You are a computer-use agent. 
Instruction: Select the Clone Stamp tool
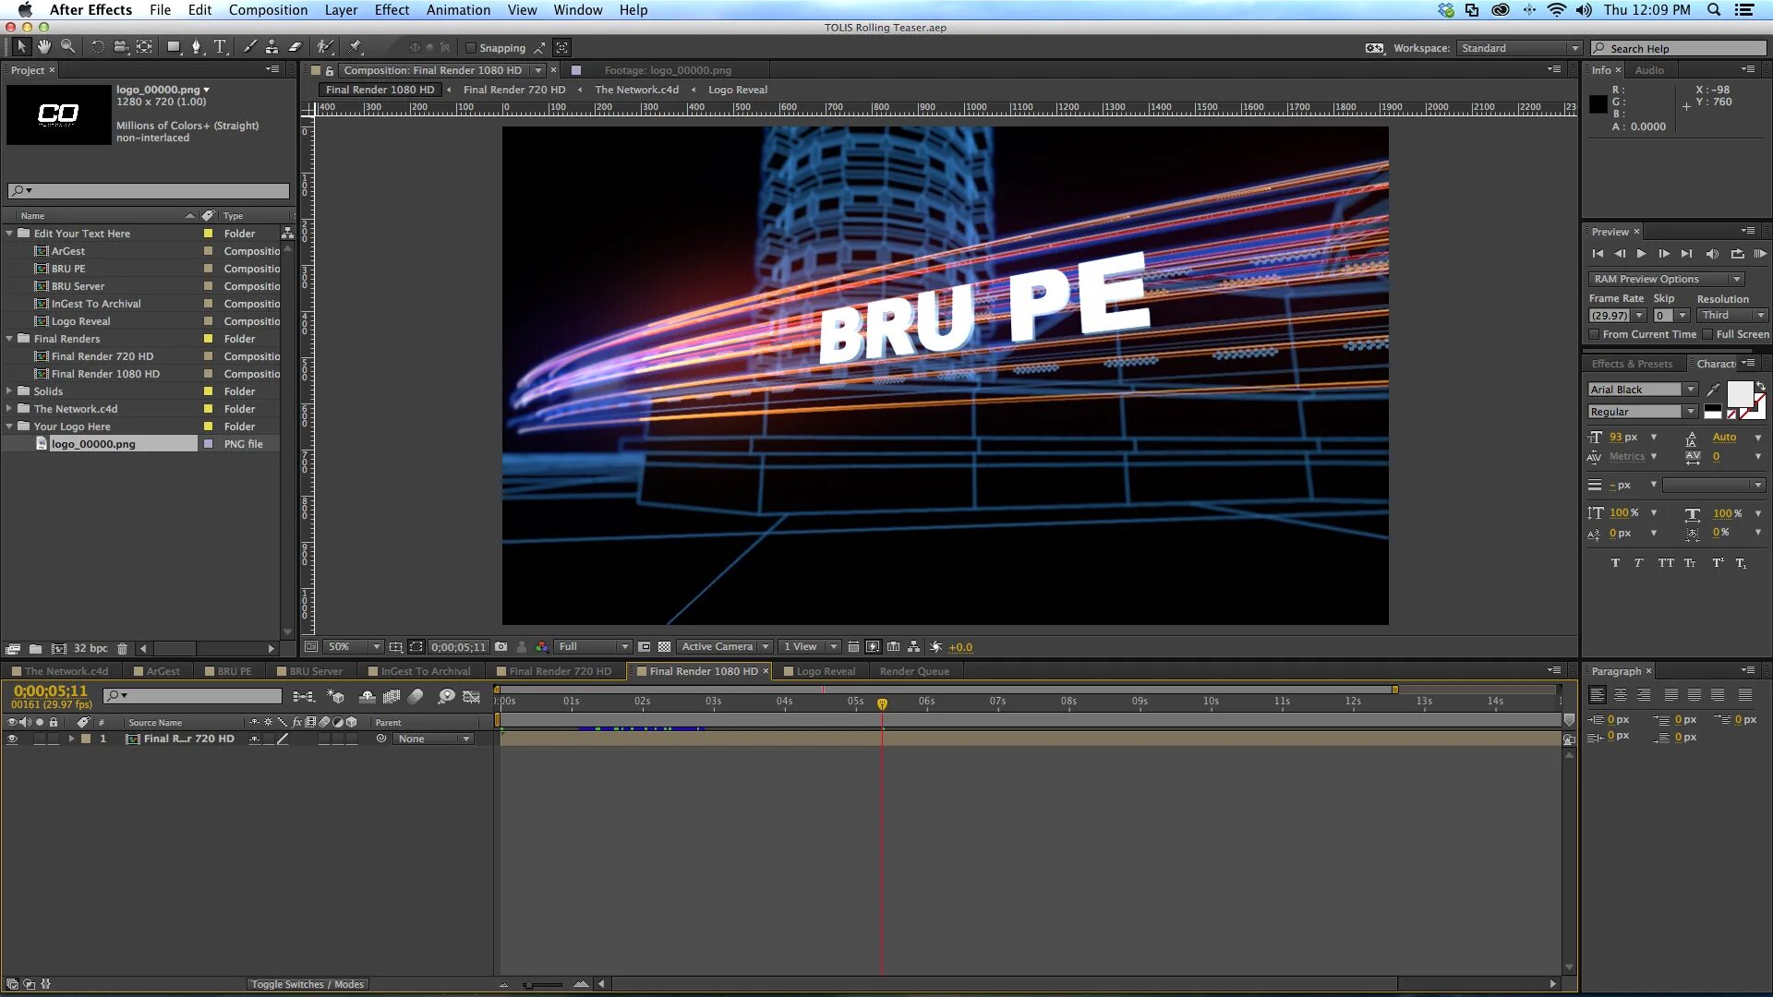[271, 47]
